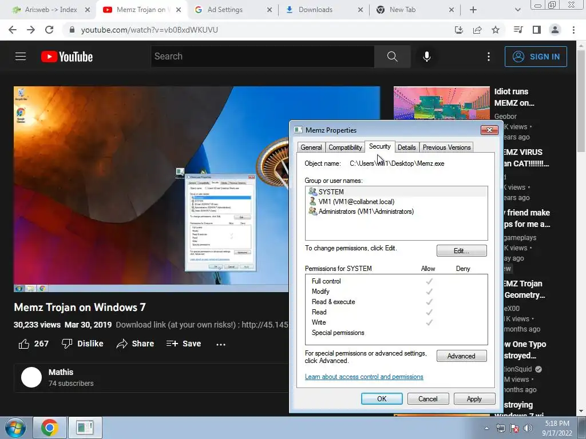The height and width of the screenshot is (439, 586).
Task: Open the Details tab
Action: [407, 147]
